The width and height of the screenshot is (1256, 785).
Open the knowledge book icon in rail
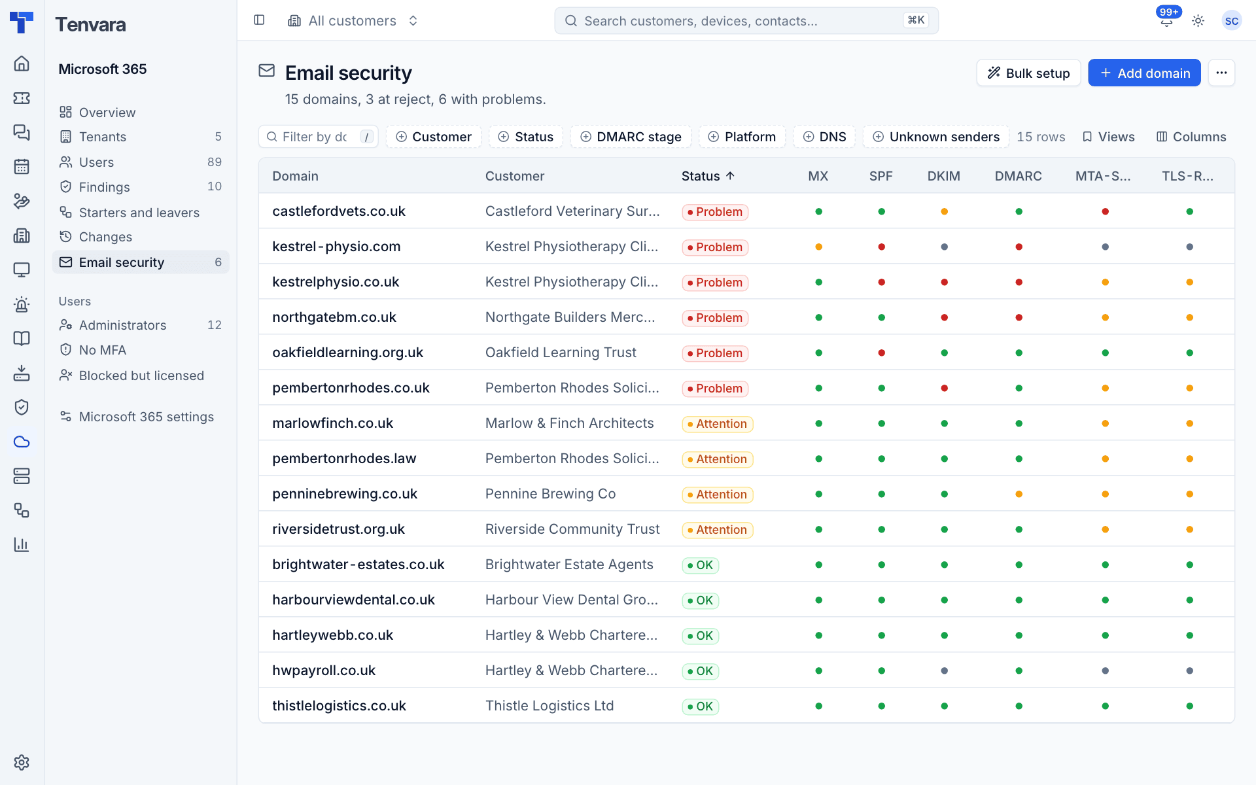[22, 338]
